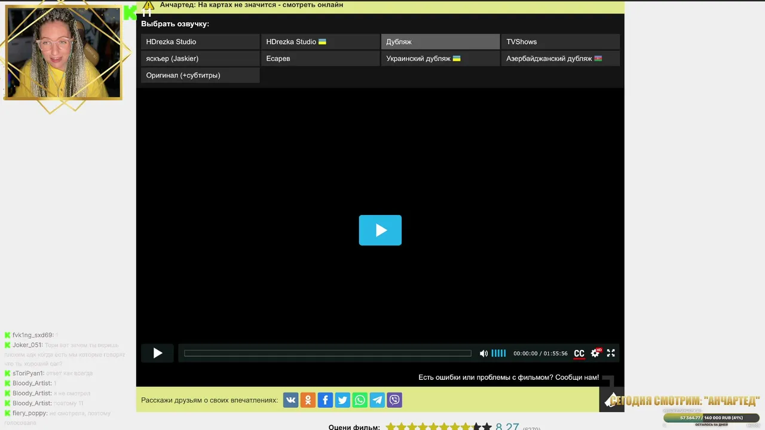
Task: Click the Выбрать озвучку label
Action: [175, 24]
